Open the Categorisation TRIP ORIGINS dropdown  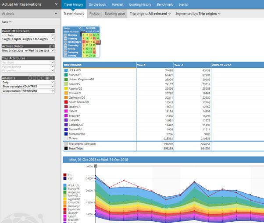point(28,91)
